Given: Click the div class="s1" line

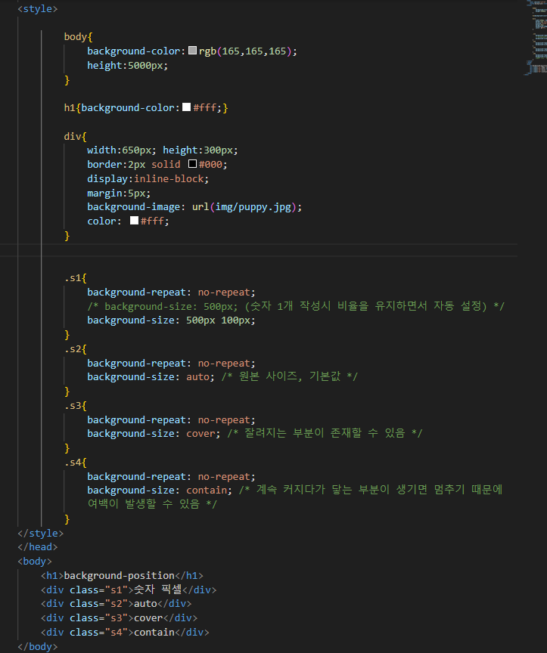Looking at the screenshot, I should coord(129,590).
